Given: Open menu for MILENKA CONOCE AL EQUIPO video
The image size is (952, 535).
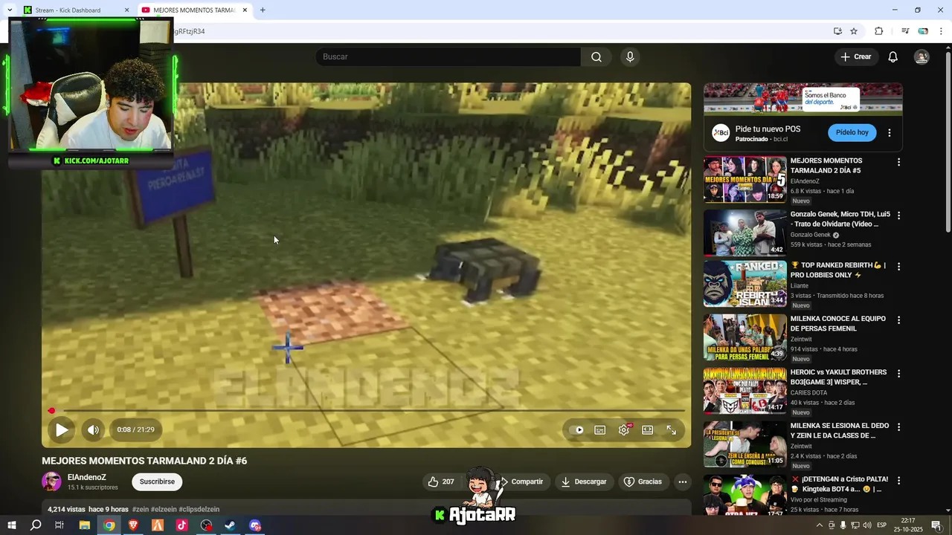Looking at the screenshot, I should (898, 320).
